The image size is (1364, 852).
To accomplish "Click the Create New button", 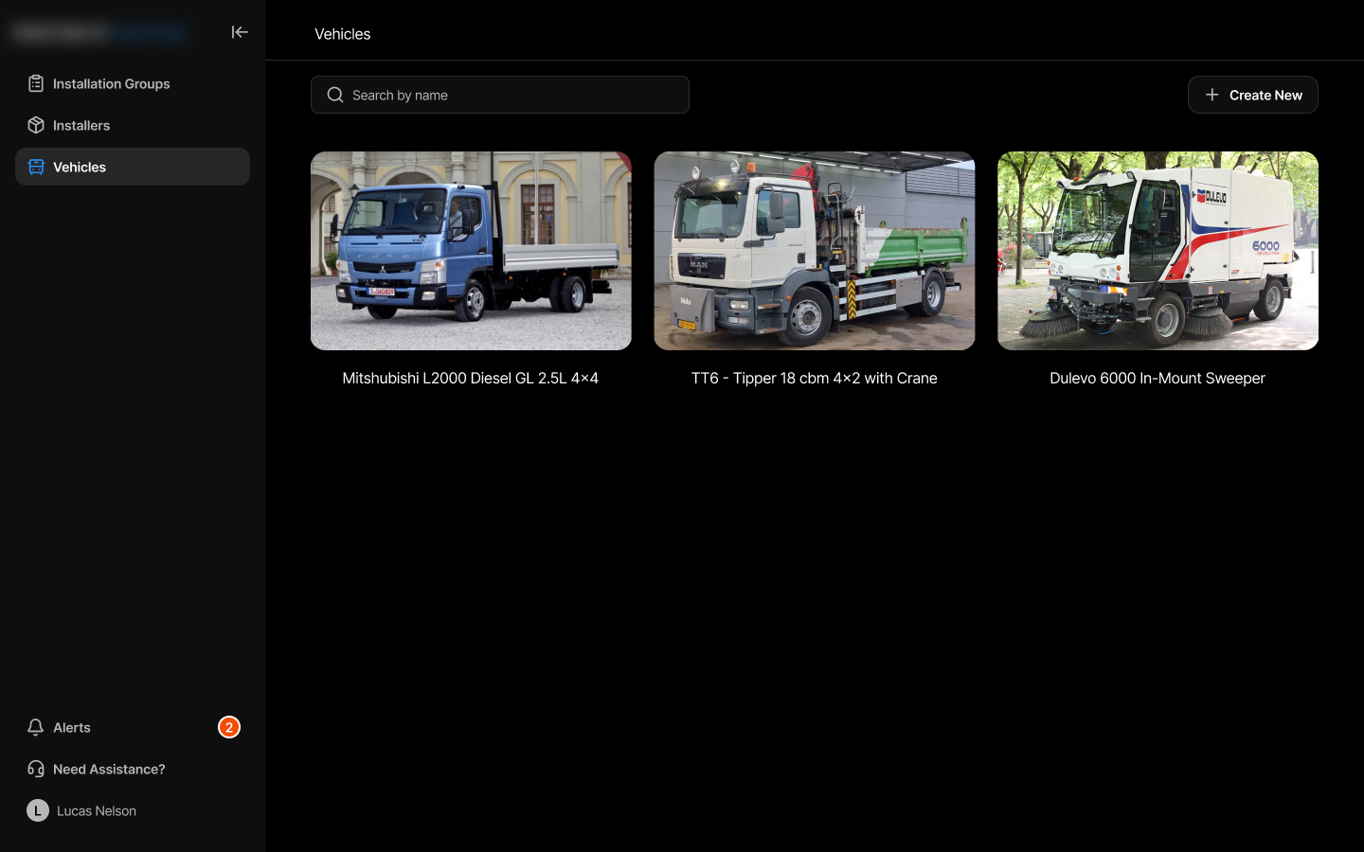I will (1253, 95).
